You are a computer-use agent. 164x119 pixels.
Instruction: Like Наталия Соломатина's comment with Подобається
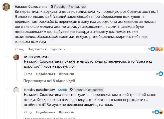click(37, 49)
